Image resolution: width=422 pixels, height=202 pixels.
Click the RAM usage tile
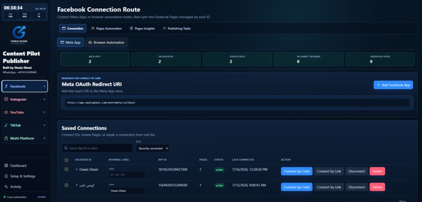(25, 15)
